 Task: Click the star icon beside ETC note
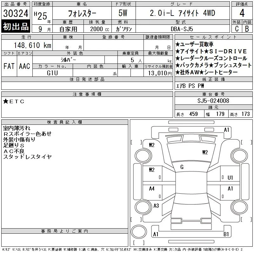[6, 101]
